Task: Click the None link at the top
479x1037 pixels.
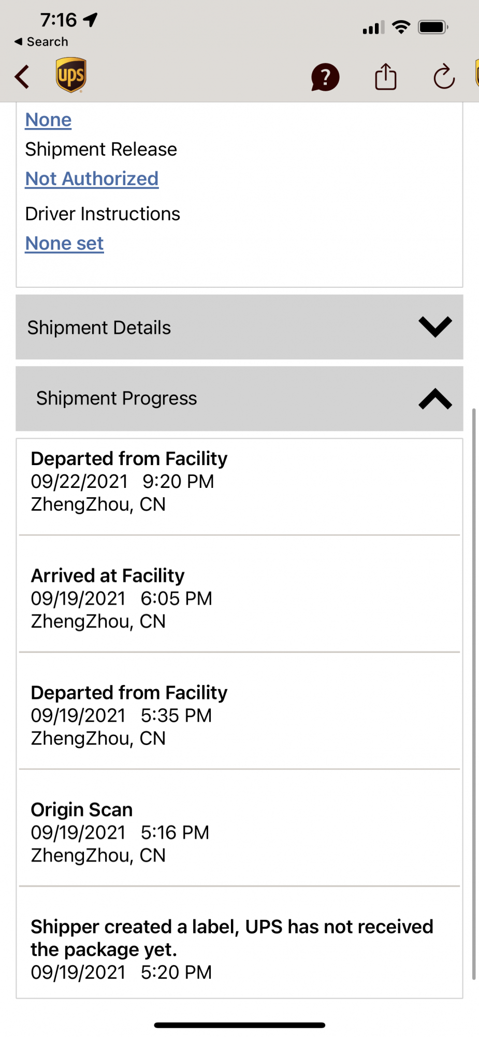Action: coord(48,120)
